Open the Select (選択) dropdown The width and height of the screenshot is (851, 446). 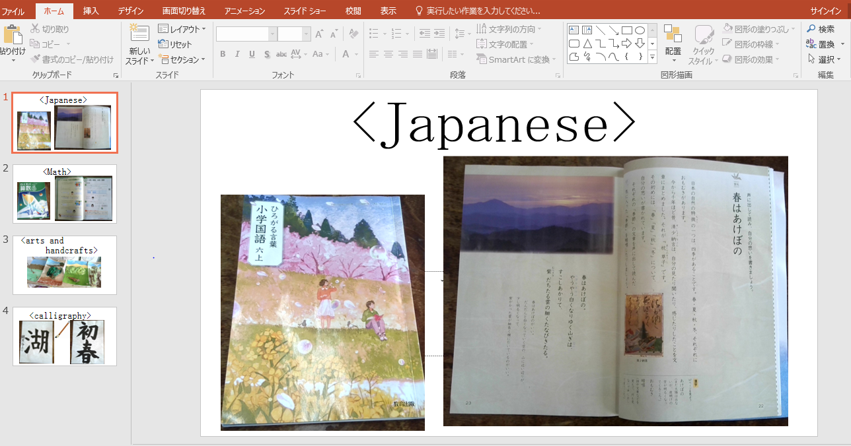click(x=824, y=59)
